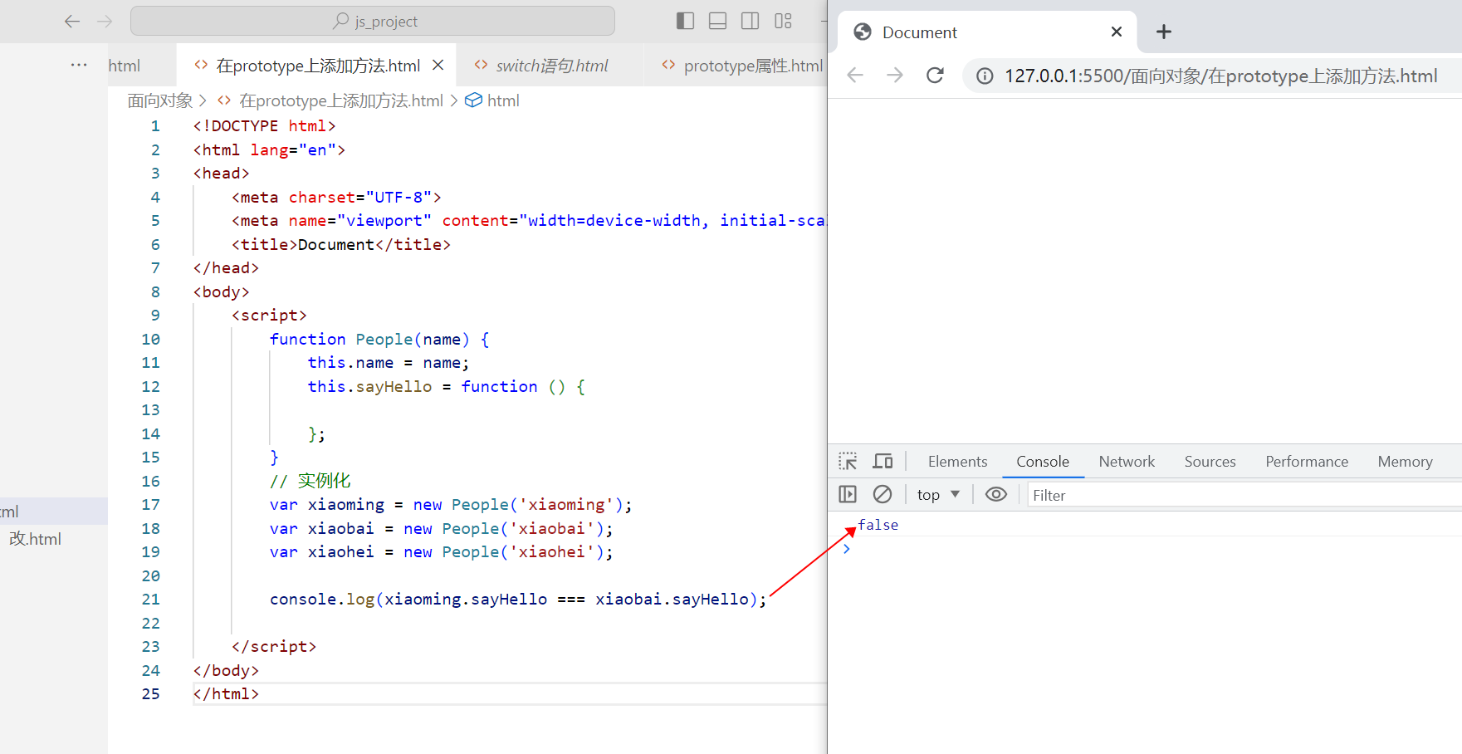Go back using VS Code navigation arrow
The image size is (1462, 754).
[x=72, y=22]
